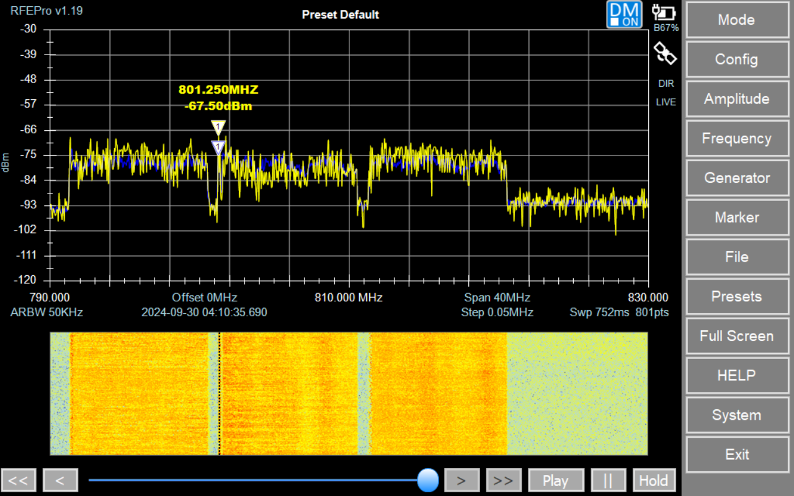Viewport: 794px width, 496px height.
Task: Step back one sweep with the single-arrow icon
Action: pyautogui.click(x=60, y=479)
